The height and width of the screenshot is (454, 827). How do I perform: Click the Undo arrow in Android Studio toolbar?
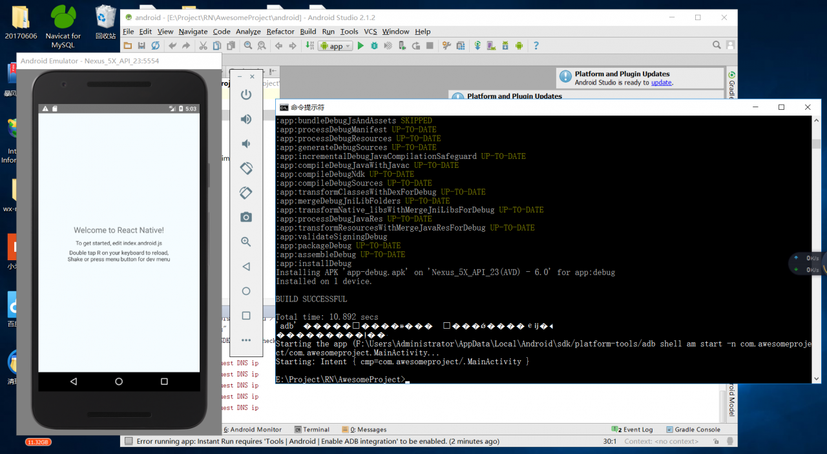click(x=173, y=46)
